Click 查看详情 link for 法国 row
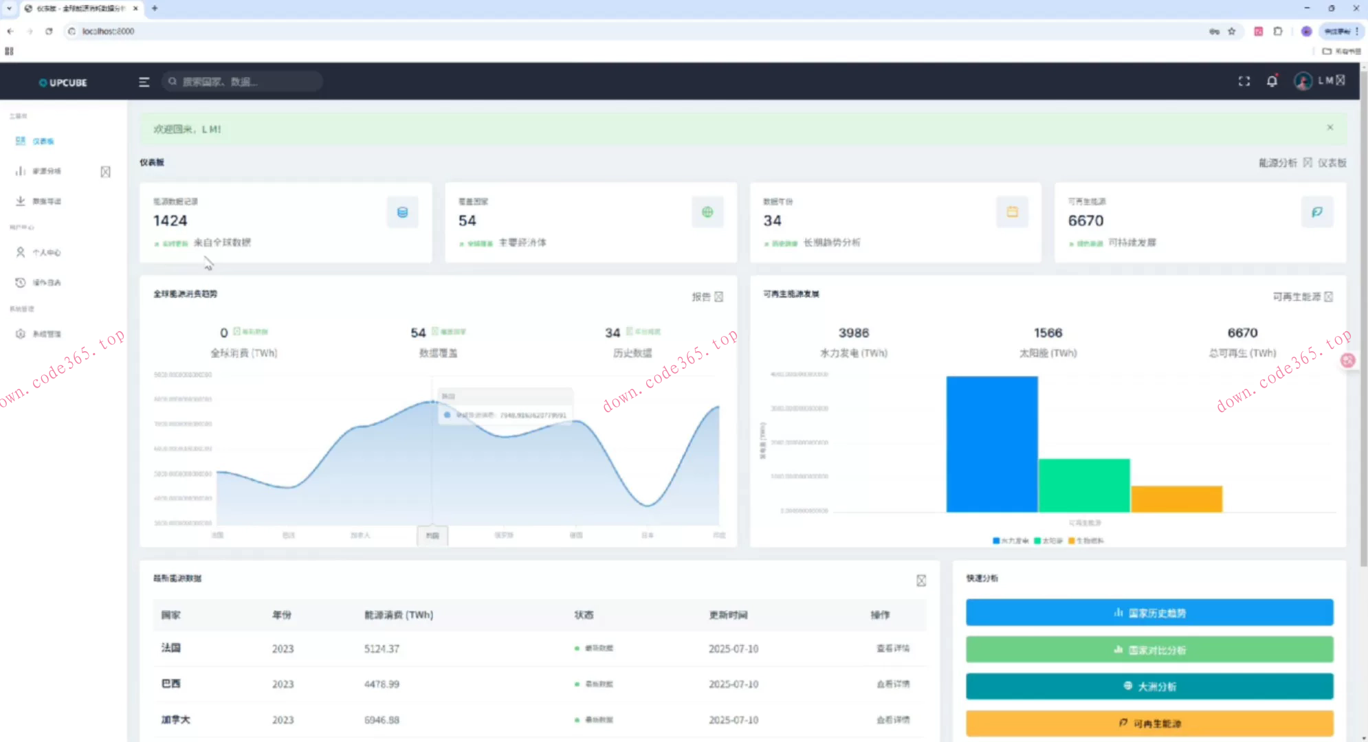 892,648
